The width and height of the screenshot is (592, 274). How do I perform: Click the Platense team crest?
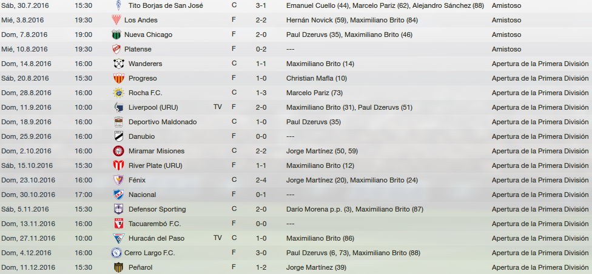pos(116,49)
